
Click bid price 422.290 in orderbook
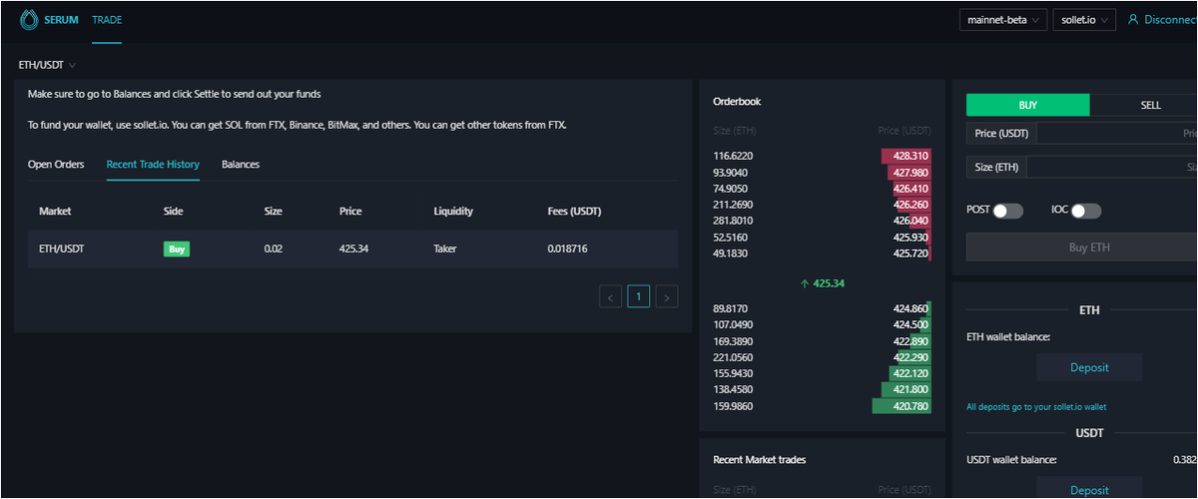click(911, 357)
